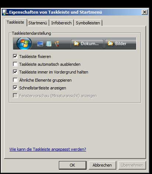Image resolution: width=152 pixels, height=174 pixels.
Task: Open the Infobereich tab
Action: coord(61,23)
